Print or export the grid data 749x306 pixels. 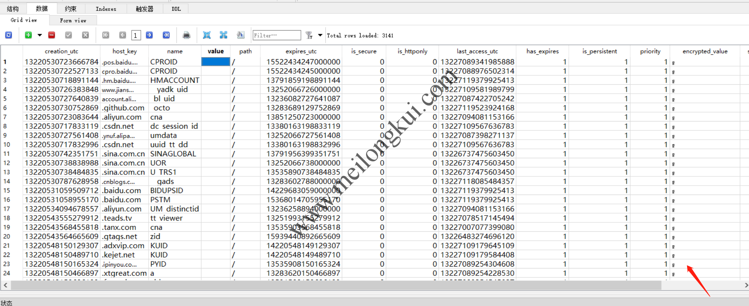pos(186,35)
